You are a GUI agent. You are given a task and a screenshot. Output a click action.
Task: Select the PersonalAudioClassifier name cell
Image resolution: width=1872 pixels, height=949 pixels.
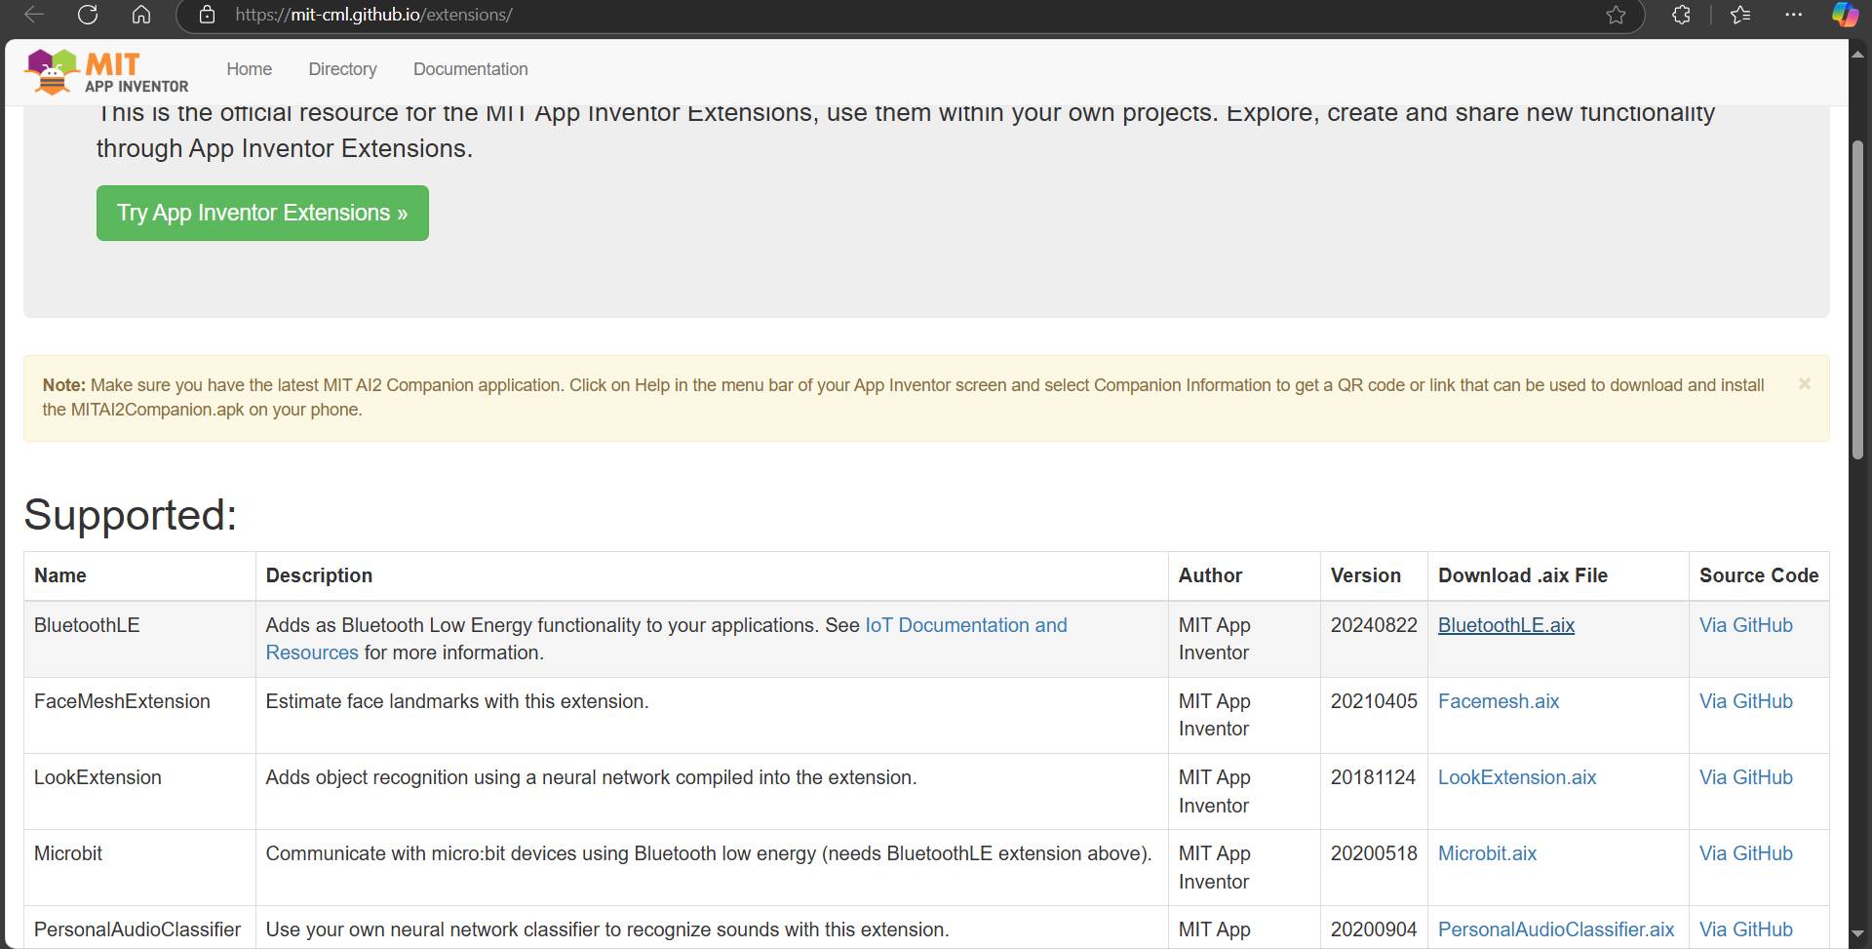[137, 929]
